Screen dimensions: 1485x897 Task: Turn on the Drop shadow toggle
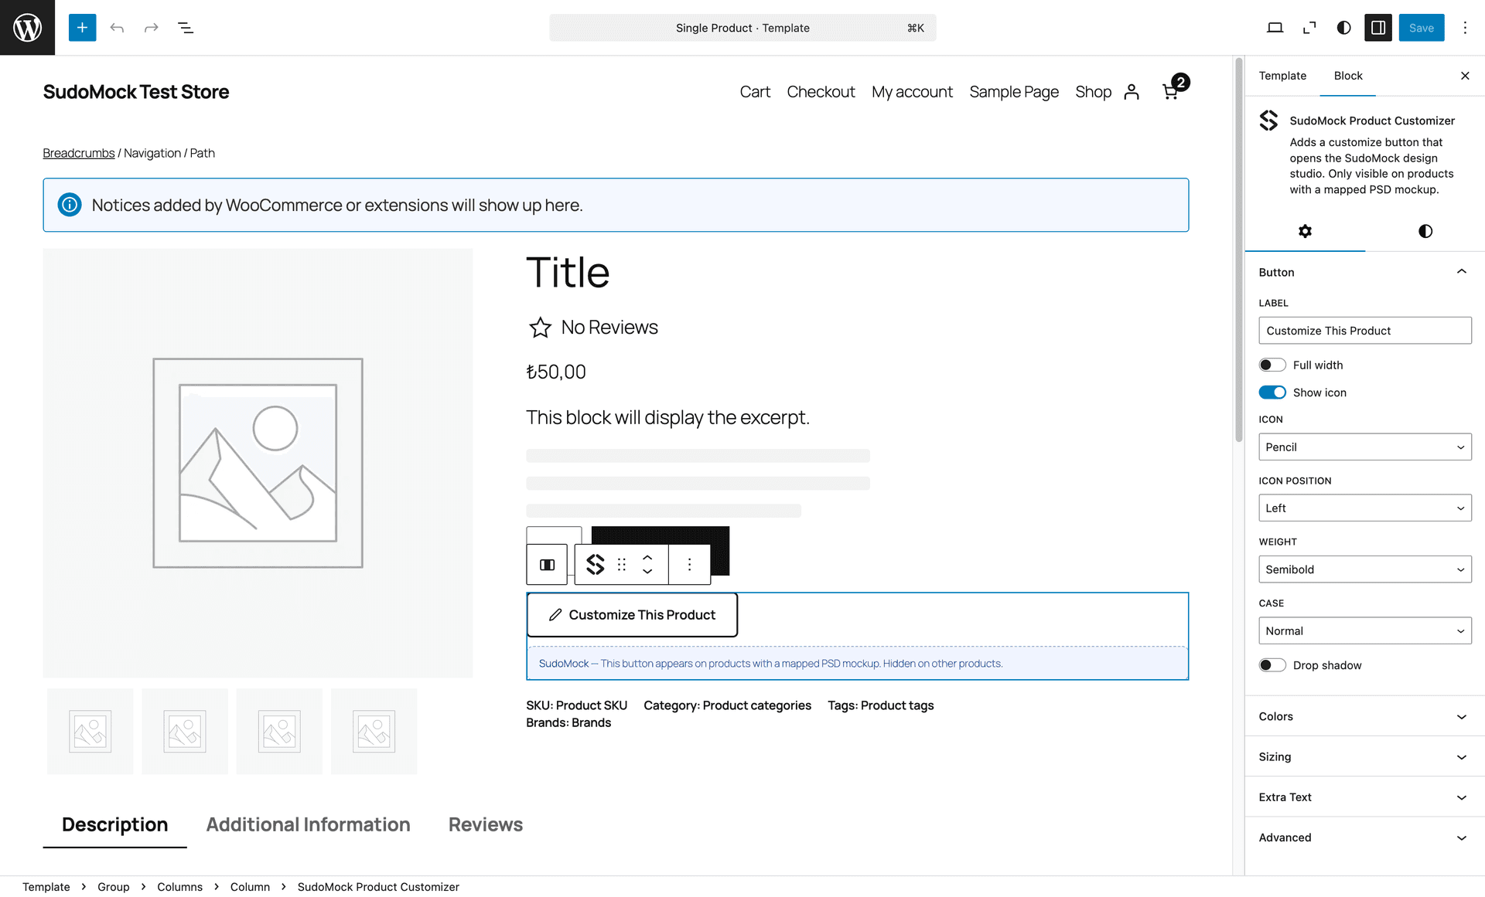tap(1272, 664)
